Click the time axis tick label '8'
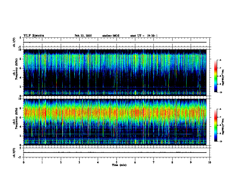 pyautogui.click(x=172, y=162)
